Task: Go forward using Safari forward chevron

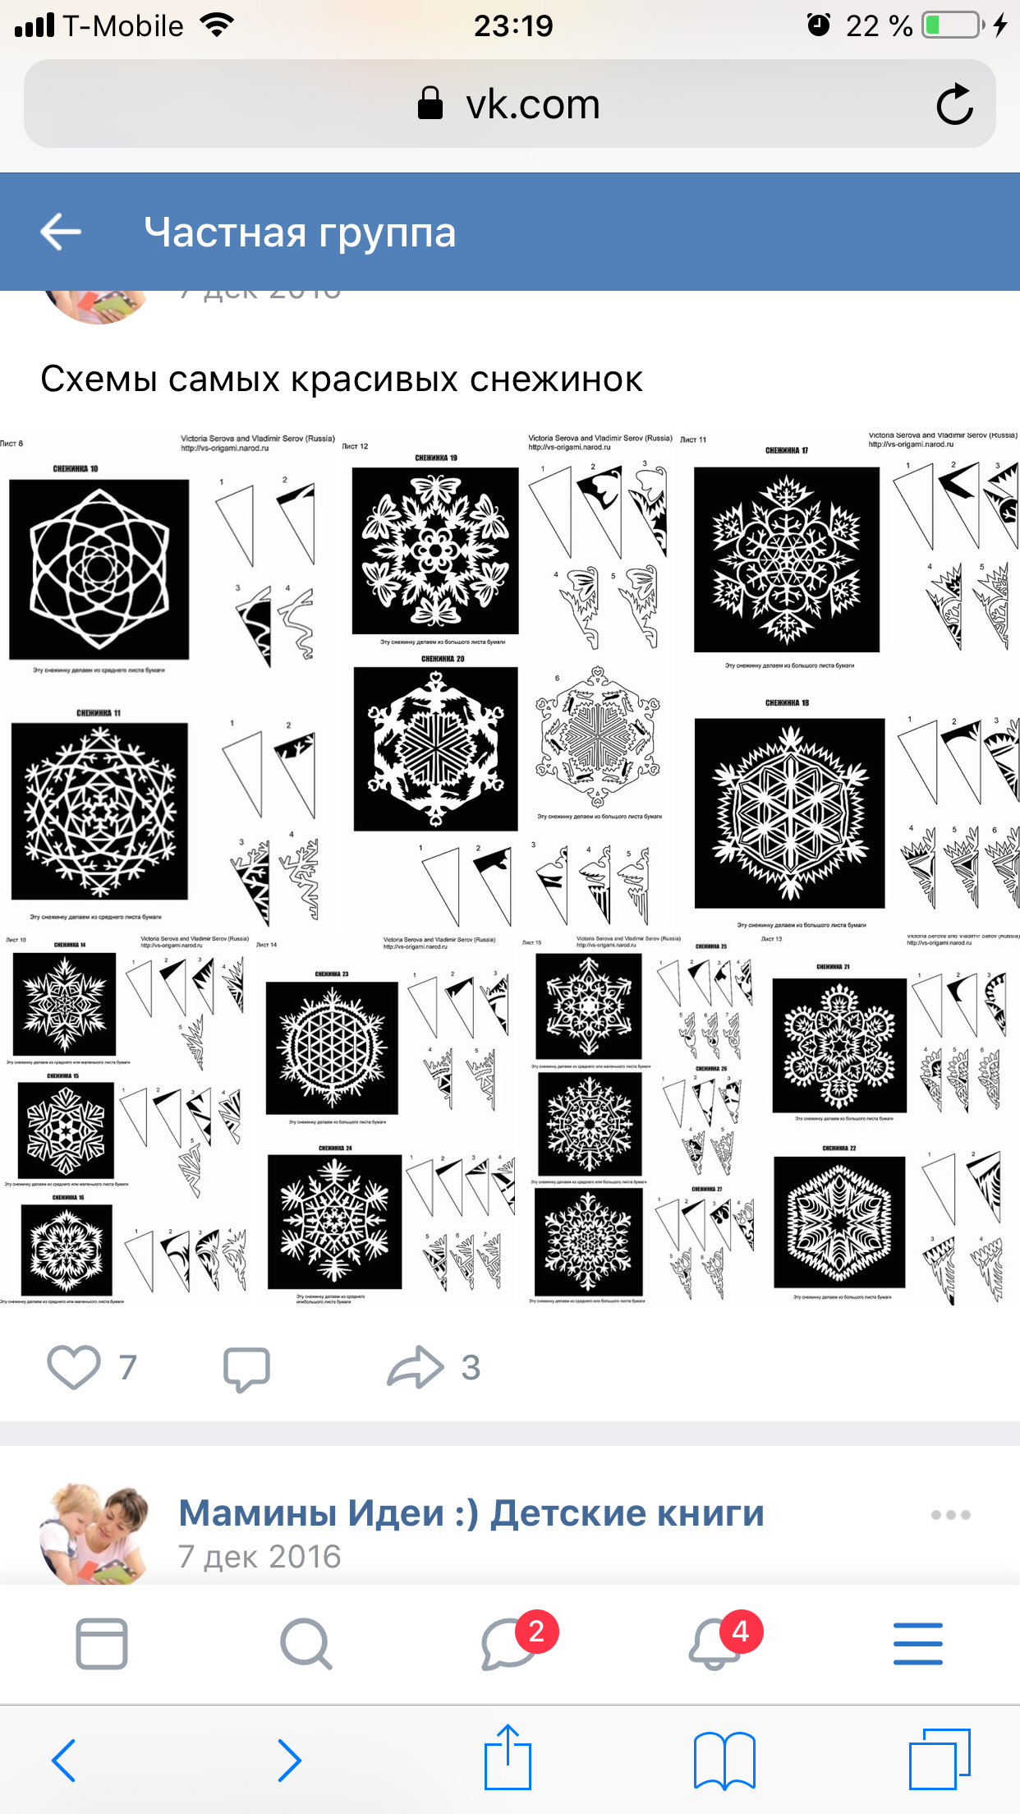Action: (x=289, y=1760)
